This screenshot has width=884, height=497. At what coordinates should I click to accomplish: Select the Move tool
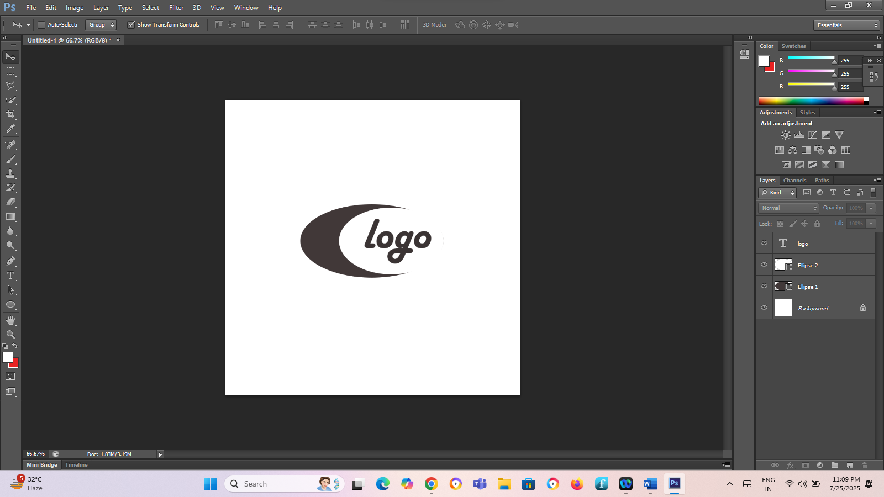pyautogui.click(x=10, y=57)
